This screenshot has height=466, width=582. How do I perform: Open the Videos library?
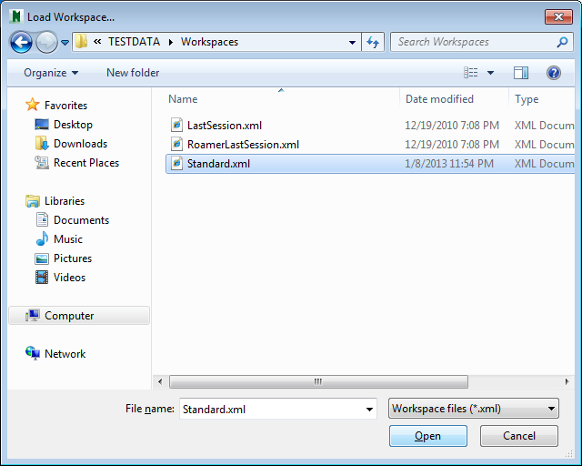coord(69,278)
